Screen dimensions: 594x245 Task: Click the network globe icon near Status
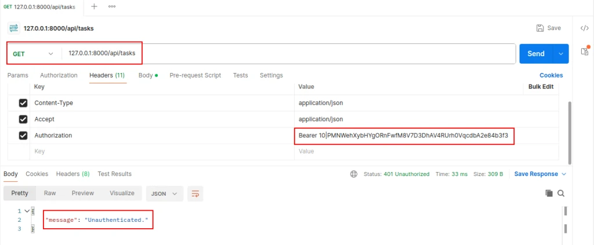point(354,174)
